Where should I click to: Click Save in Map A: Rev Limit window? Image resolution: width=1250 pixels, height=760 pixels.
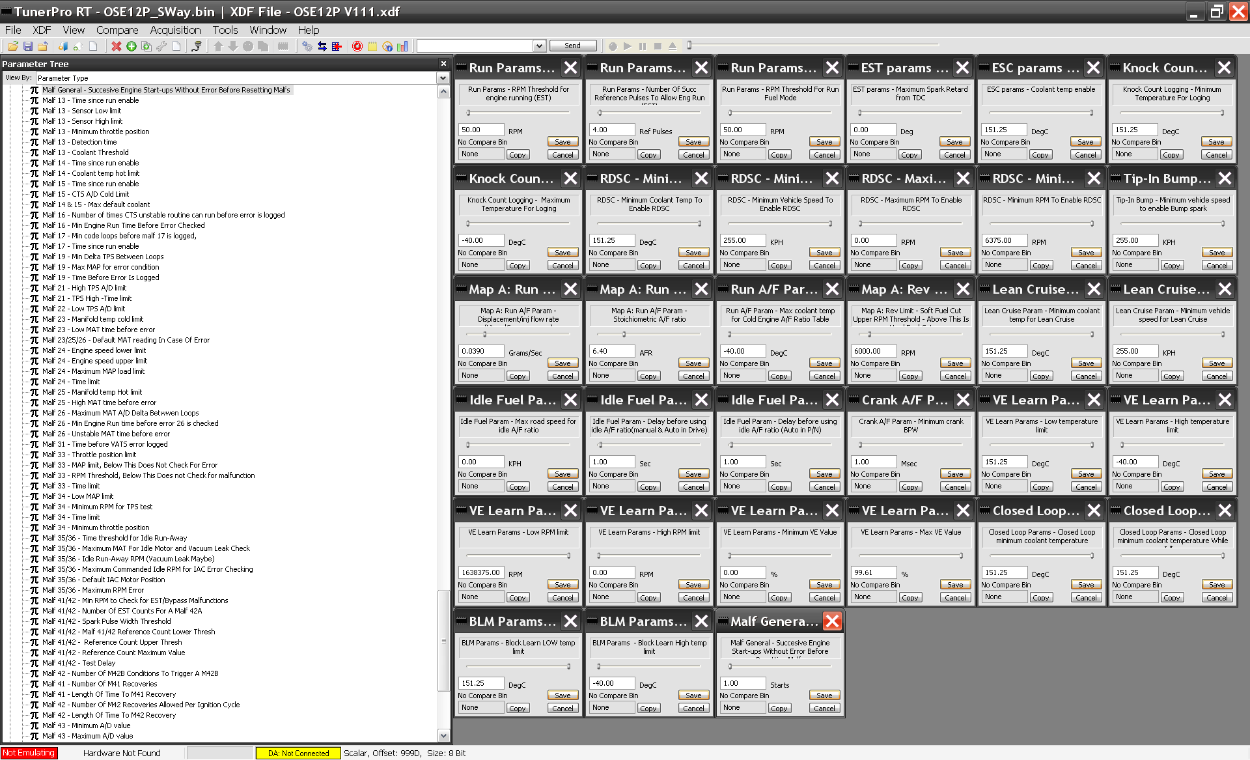(955, 363)
